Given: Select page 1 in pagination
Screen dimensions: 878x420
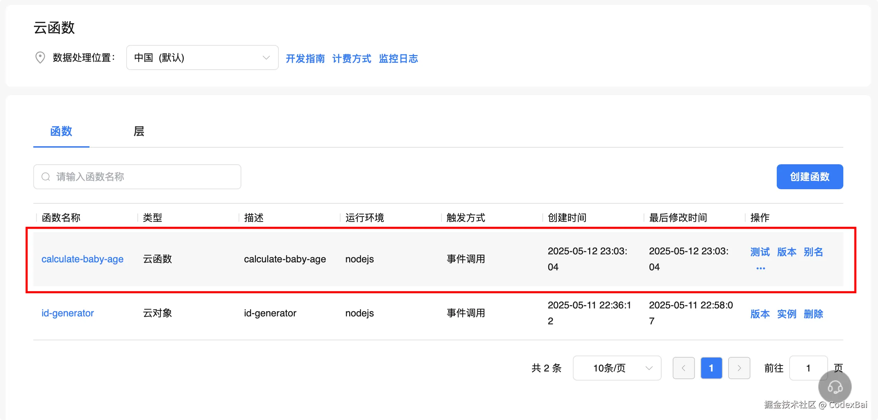Looking at the screenshot, I should pyautogui.click(x=711, y=368).
